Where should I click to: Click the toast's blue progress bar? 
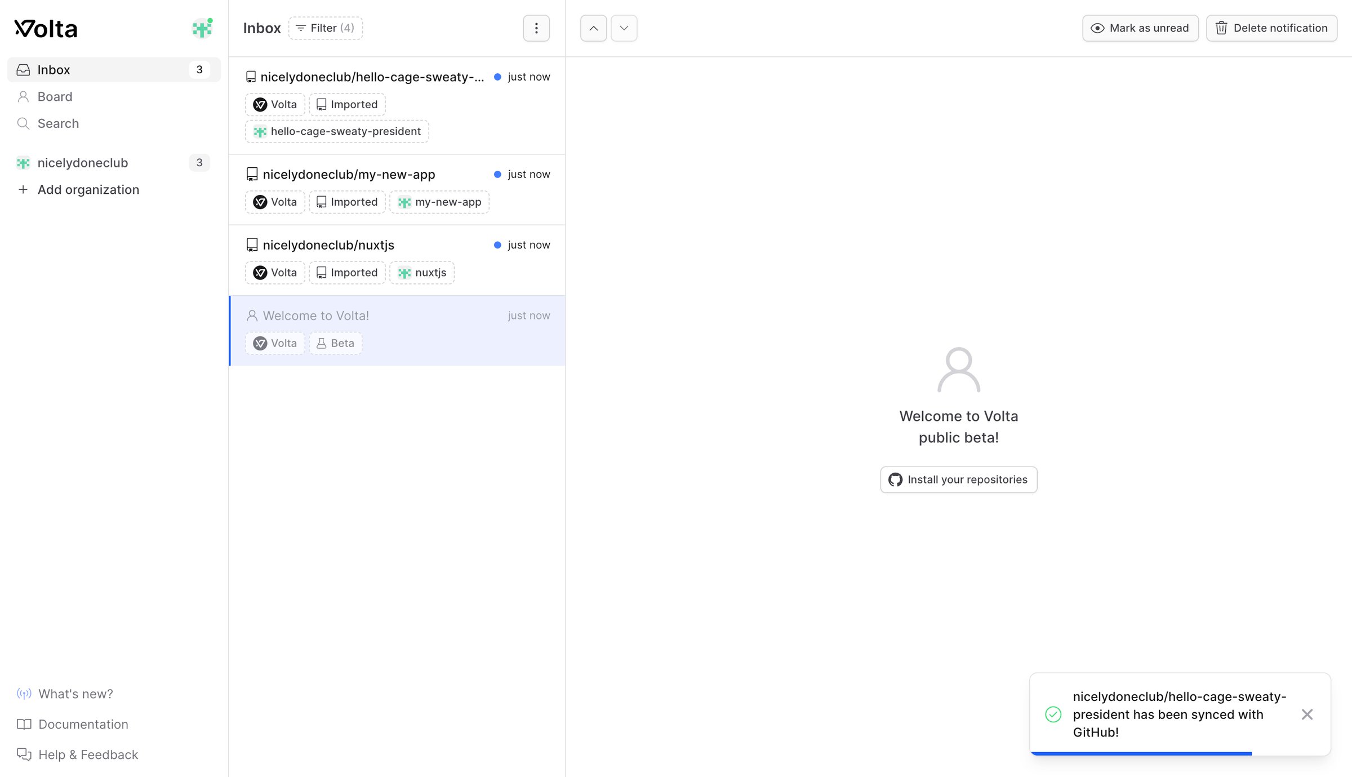(x=1141, y=754)
